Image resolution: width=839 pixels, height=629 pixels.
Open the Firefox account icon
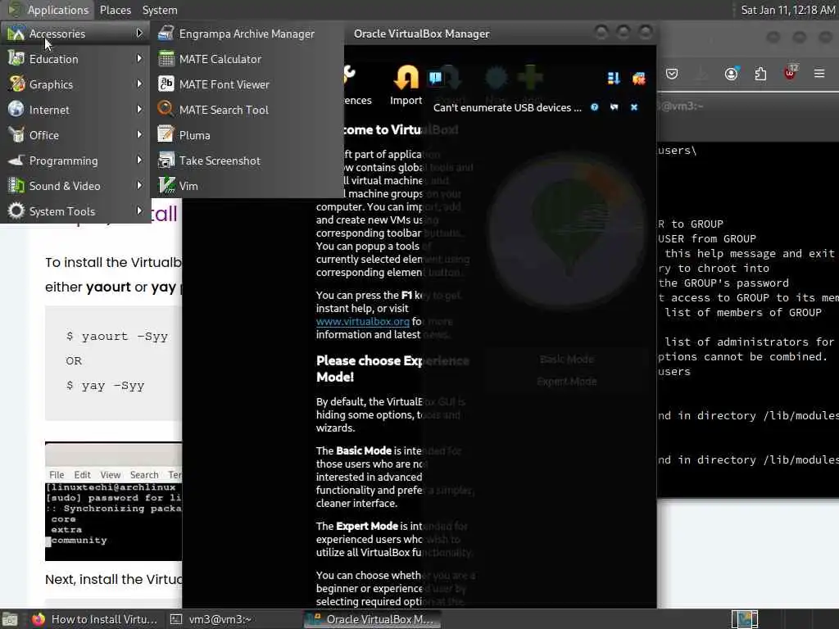(x=732, y=74)
